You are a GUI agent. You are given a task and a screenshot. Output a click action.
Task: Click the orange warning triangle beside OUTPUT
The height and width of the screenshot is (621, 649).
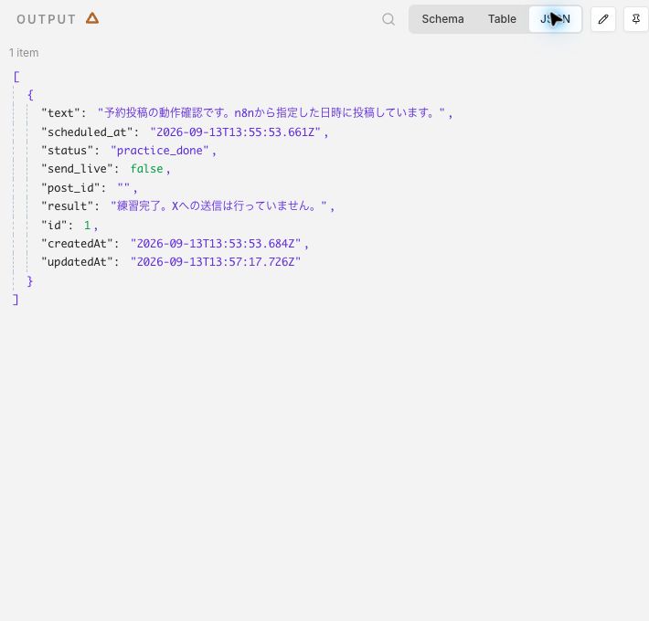tap(92, 18)
